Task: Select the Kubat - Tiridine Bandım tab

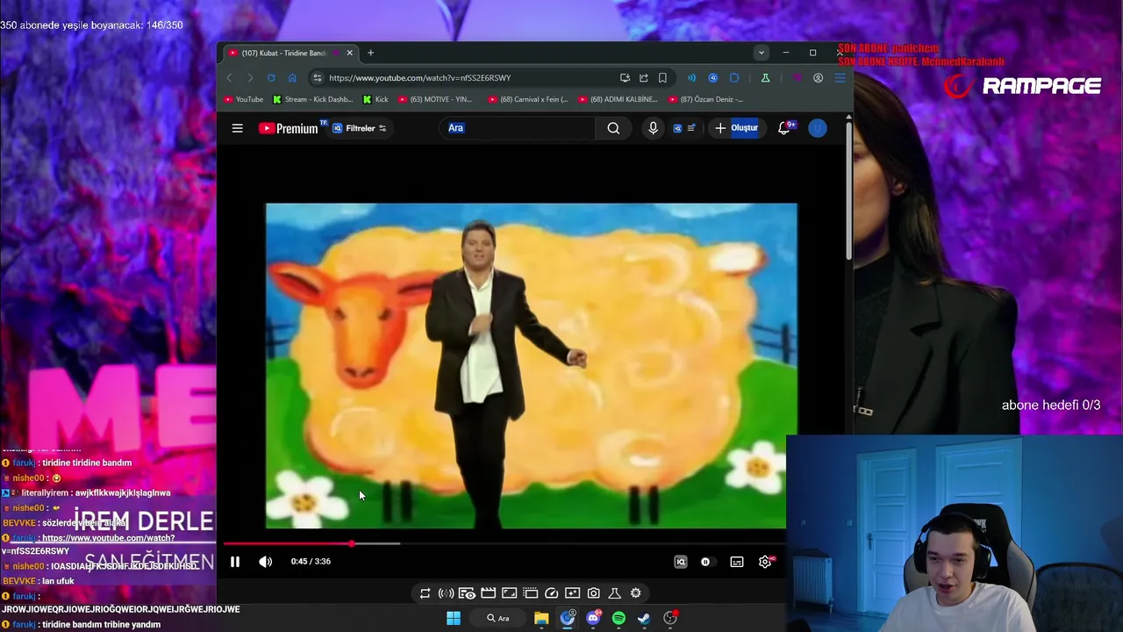Action: coord(290,53)
